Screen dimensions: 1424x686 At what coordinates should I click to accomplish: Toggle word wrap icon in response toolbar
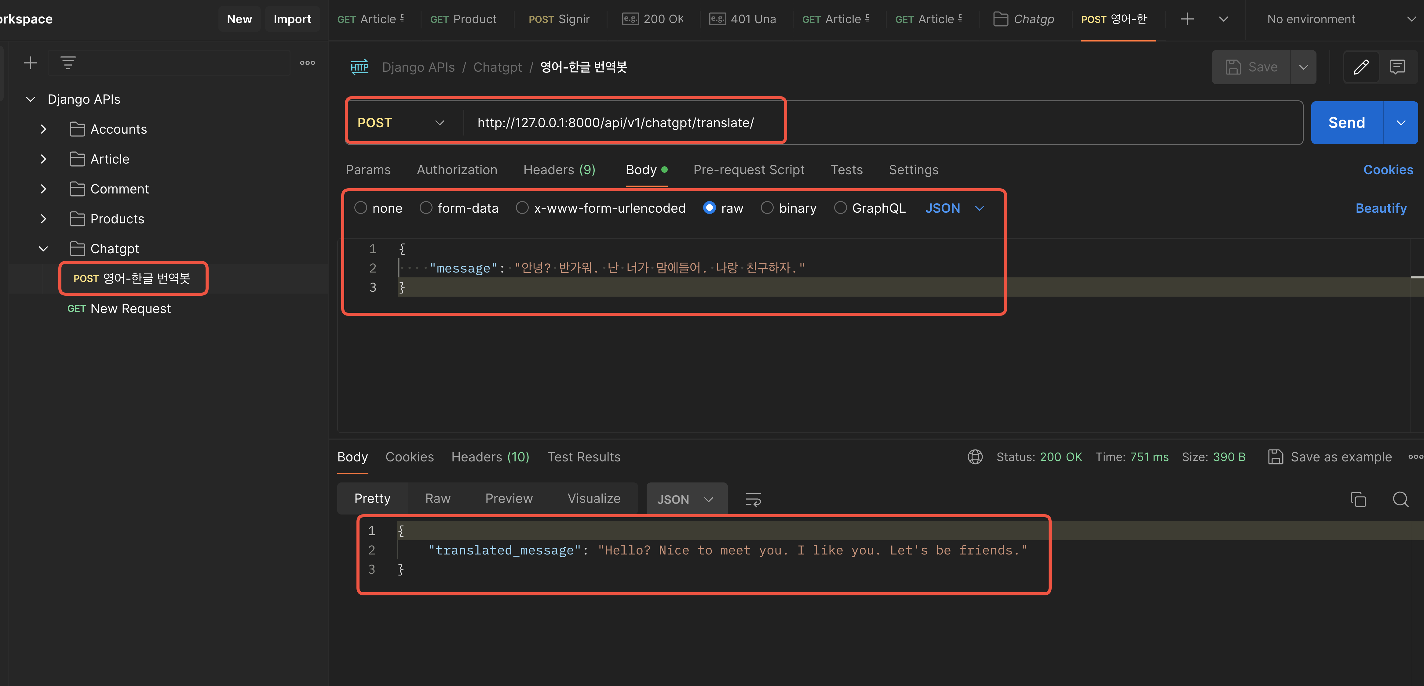pyautogui.click(x=753, y=499)
